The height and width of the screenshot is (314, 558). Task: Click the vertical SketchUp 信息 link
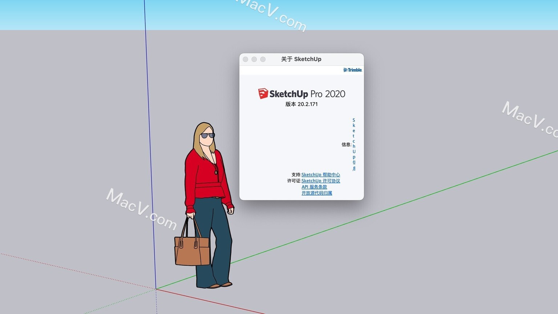pos(354,144)
